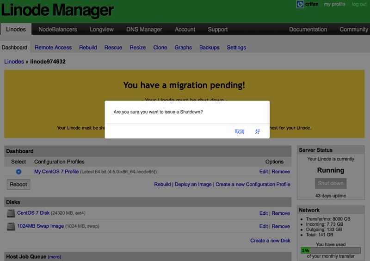Click Edit for CentOS 7 Disk
370x261 pixels.
tap(264, 213)
